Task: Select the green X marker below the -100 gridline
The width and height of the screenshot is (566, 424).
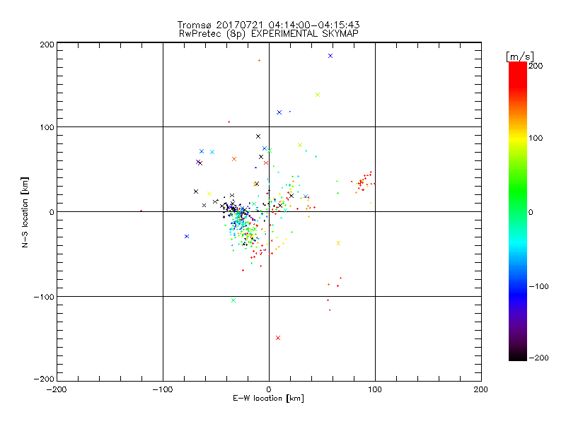Action: 233,300
